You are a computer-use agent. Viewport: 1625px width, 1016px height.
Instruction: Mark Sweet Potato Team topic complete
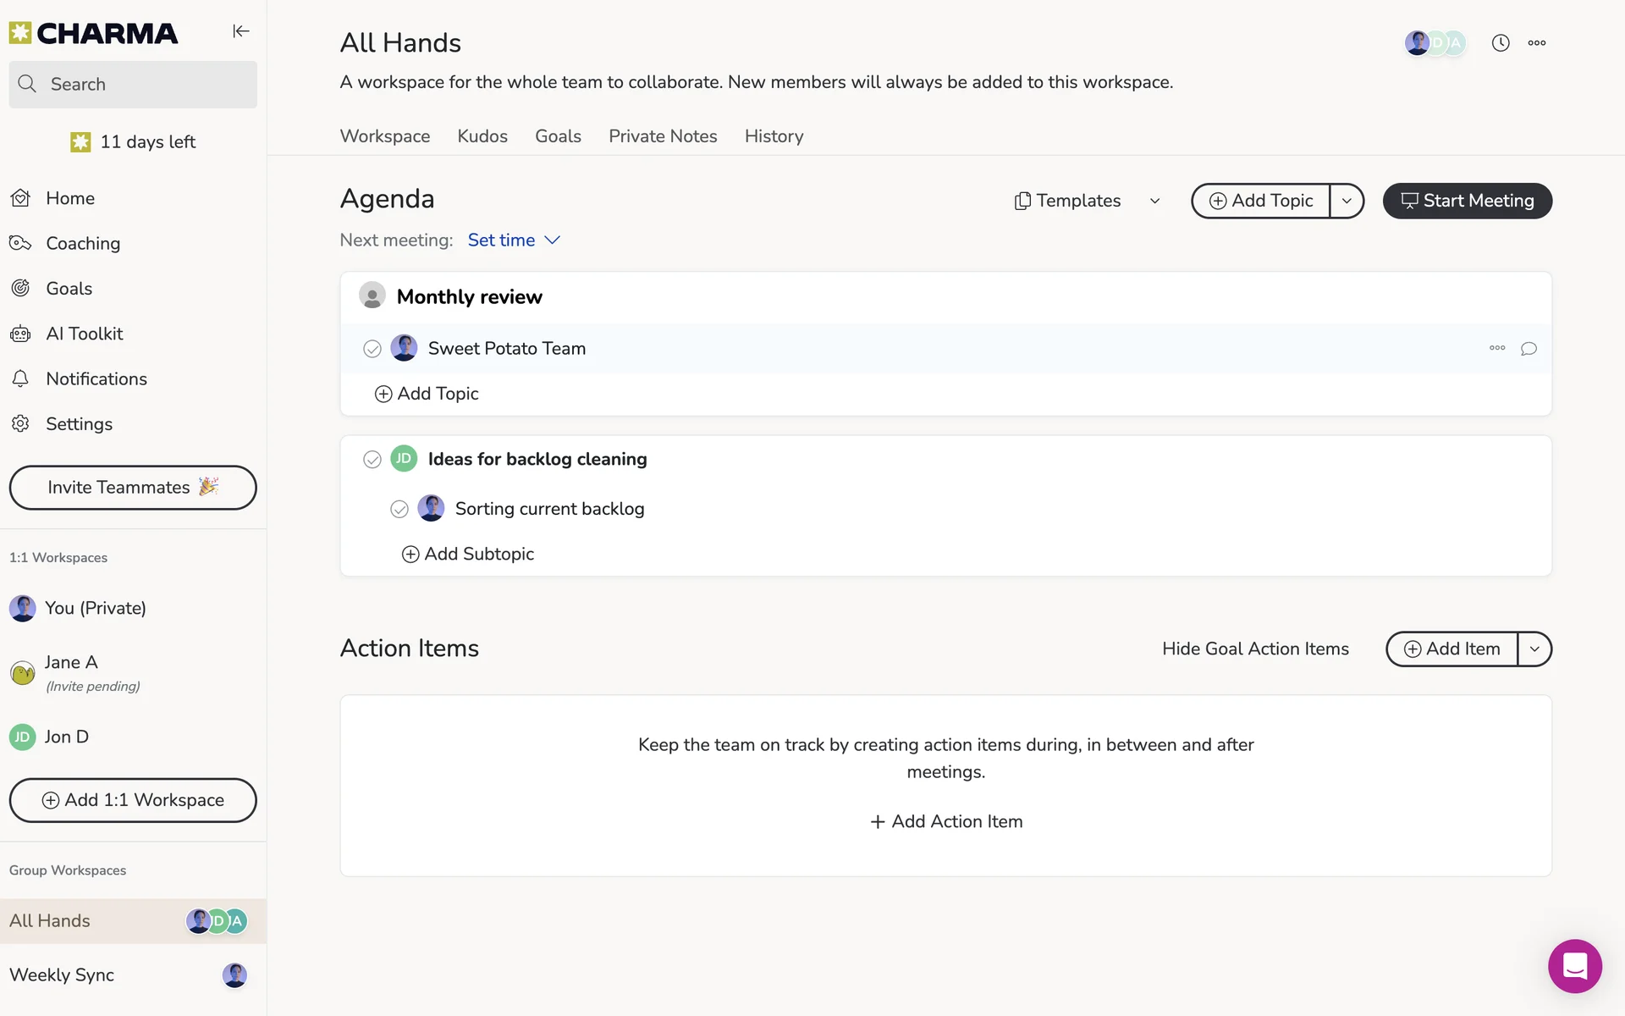coord(372,349)
